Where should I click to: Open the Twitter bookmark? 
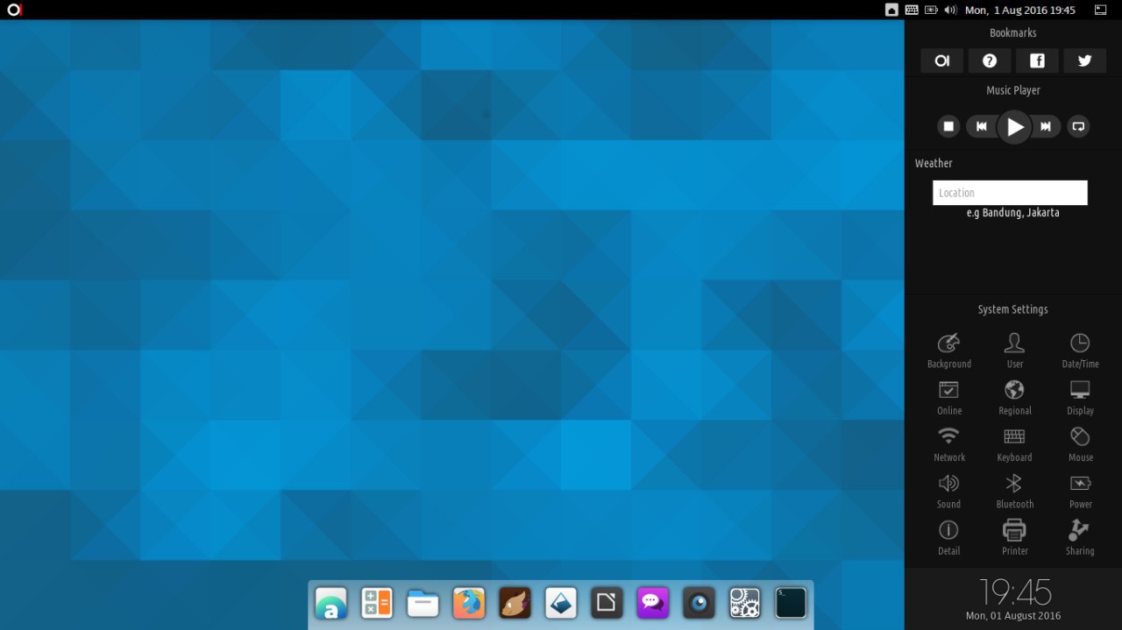[1084, 60]
